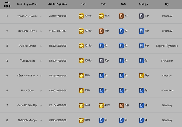
Task: Sort by Giá Trị Đội Hình header
Action: [x=58, y=4]
